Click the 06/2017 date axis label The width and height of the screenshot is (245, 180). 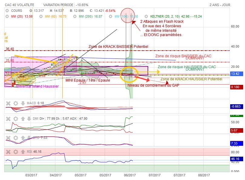click(x=130, y=175)
